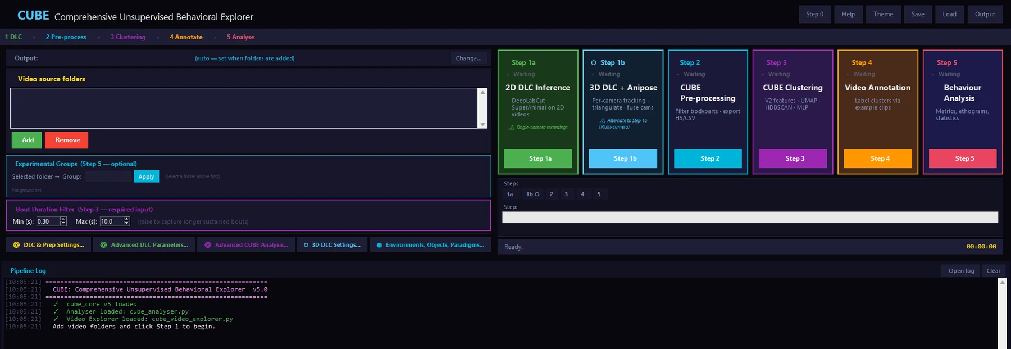Click the Max (s) value field

111,221
